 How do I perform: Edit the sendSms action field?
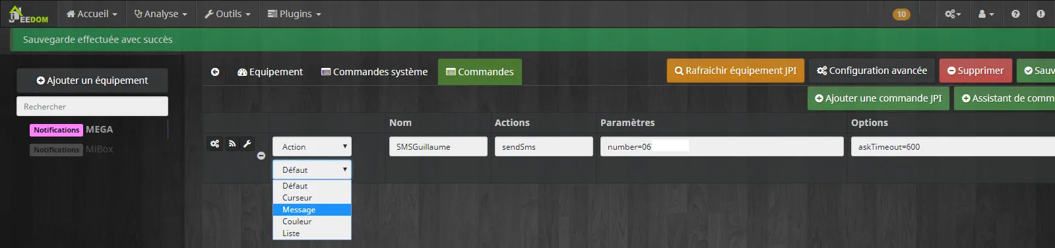point(544,146)
